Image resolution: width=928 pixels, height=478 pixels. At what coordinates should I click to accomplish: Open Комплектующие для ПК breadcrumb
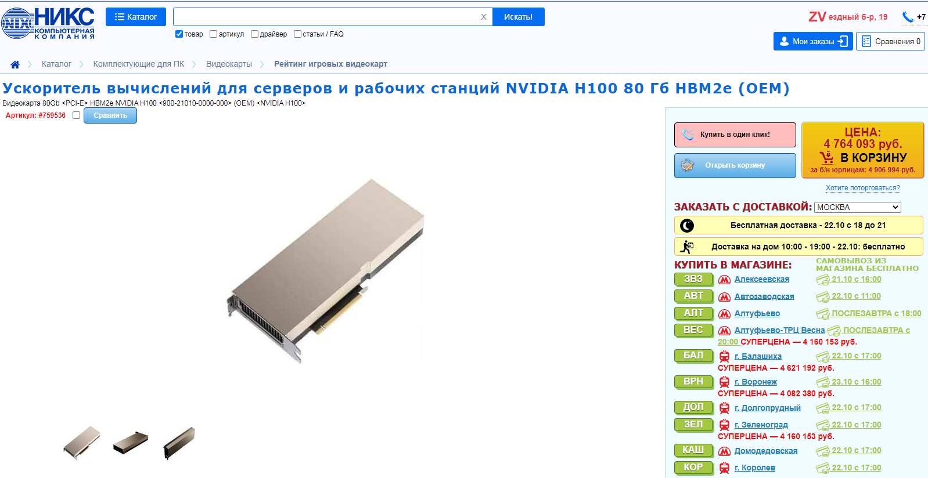(139, 64)
